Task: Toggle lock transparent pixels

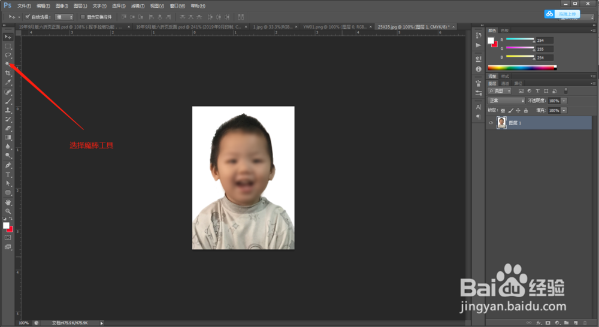Action: coord(503,110)
